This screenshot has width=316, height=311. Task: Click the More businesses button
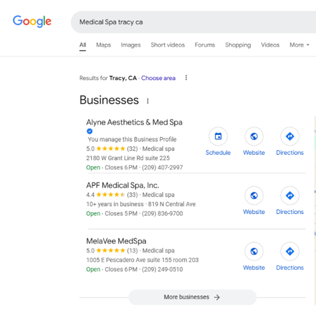pos(192,297)
